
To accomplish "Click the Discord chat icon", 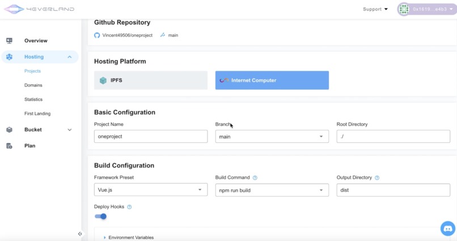I will pos(448,229).
